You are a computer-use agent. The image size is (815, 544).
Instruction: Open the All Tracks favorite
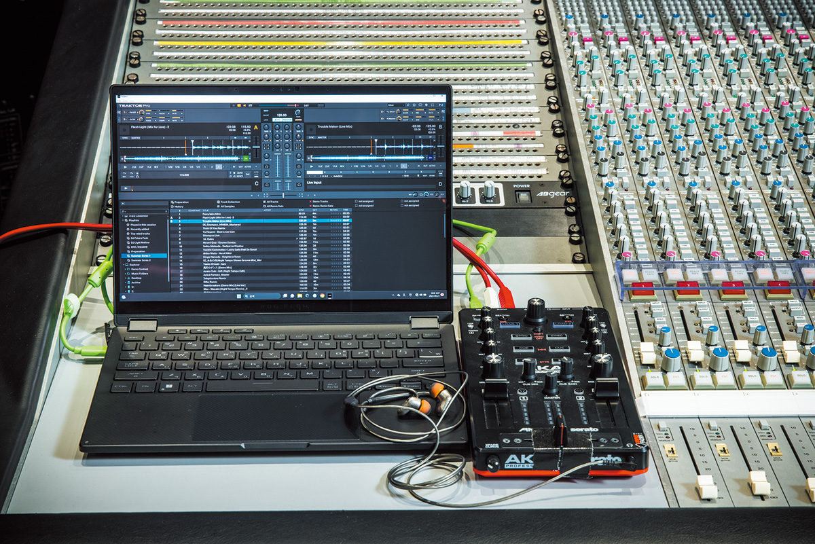270,202
